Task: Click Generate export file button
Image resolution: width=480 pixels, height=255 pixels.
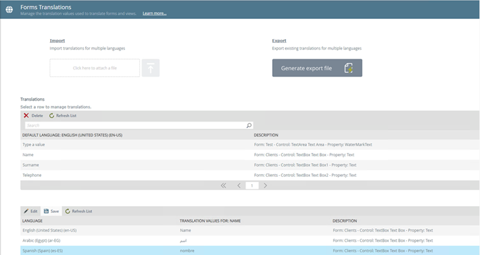Action: tap(317, 68)
